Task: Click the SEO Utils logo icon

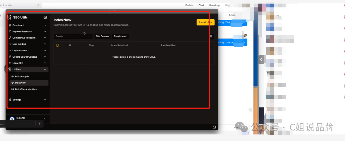Action: coord(9,17)
